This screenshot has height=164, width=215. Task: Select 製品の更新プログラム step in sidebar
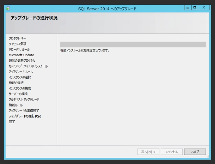pos(22,61)
